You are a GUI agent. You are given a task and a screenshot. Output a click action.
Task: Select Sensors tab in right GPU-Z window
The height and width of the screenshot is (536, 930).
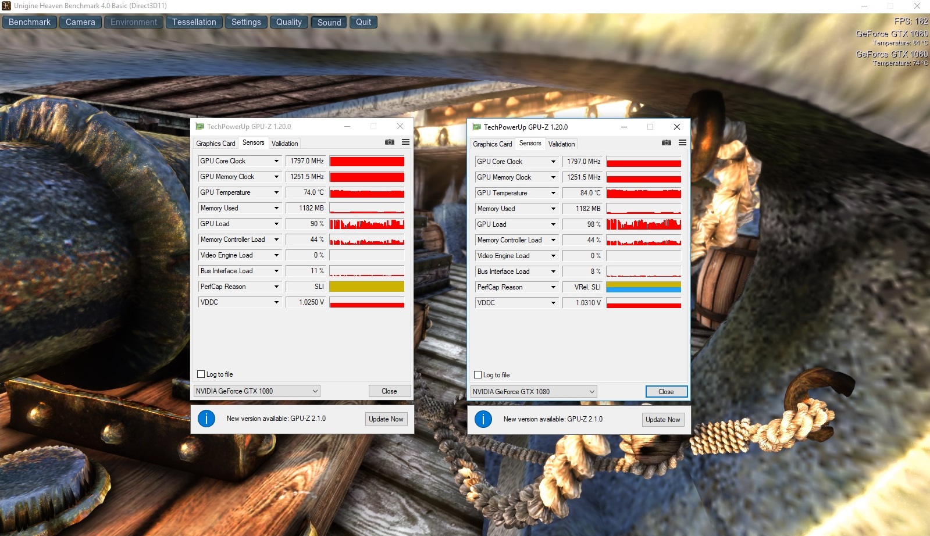[530, 143]
